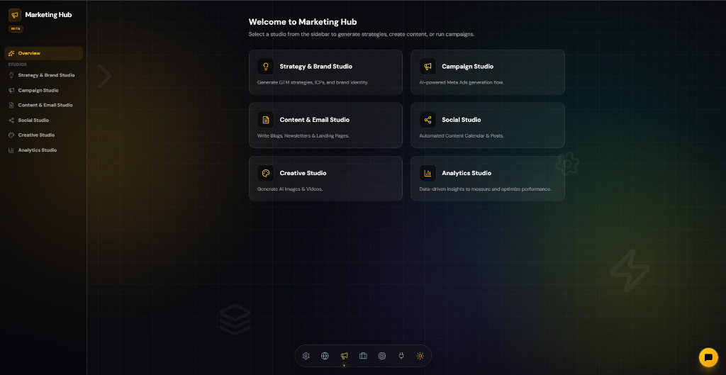Click the globe icon in bottom dock

(x=325, y=356)
